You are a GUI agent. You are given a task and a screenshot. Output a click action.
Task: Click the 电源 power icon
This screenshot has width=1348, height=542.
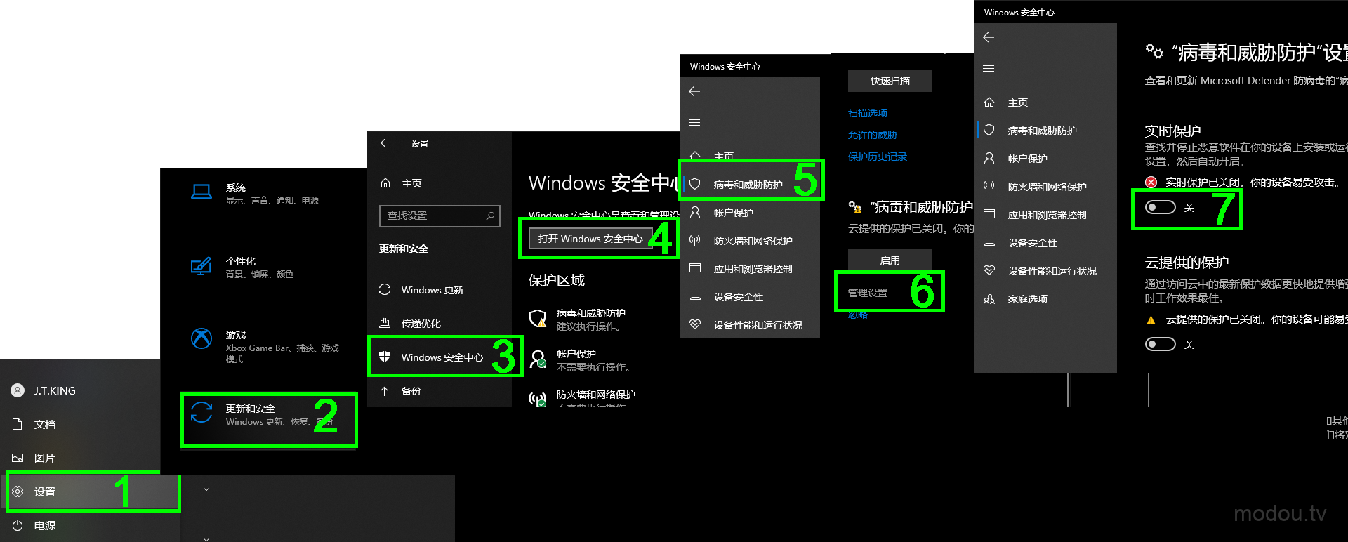(18, 525)
